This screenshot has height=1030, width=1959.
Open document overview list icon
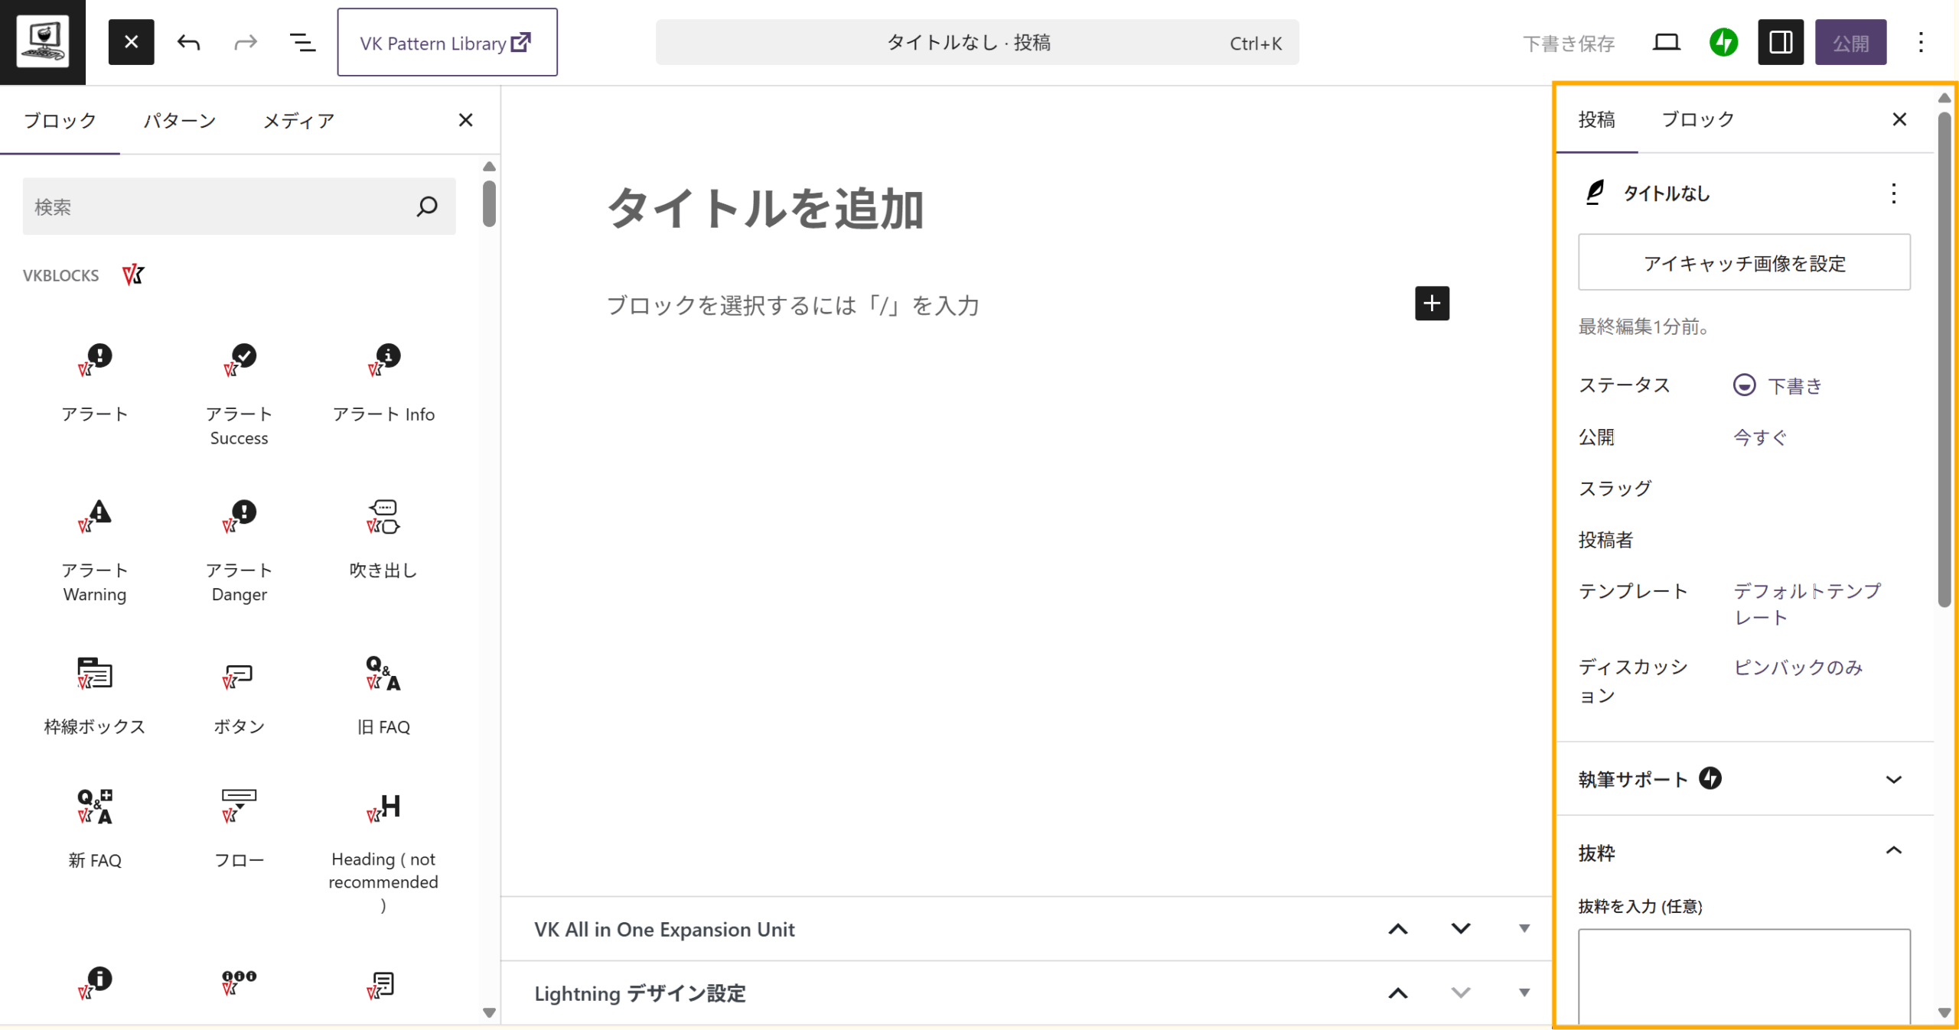point(302,43)
